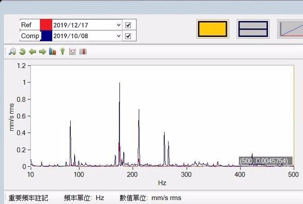Image resolution: width=303 pixels, height=204 pixels.
Task: Click the green left arrow icon
Action: click(x=32, y=52)
